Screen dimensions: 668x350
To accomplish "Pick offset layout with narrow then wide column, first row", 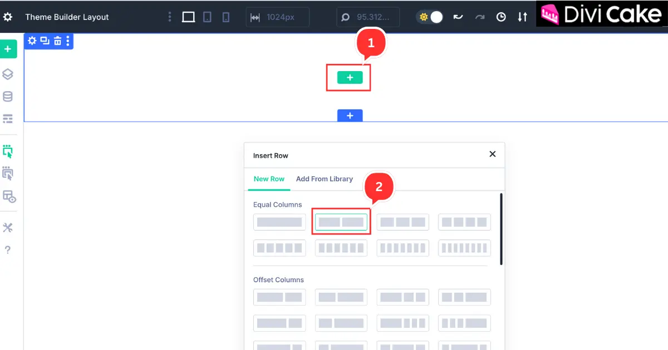I will [x=341, y=297].
